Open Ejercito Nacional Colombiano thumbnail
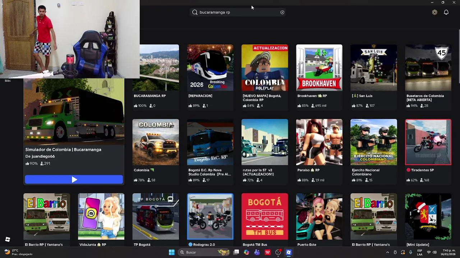The width and height of the screenshot is (460, 258). click(374, 142)
